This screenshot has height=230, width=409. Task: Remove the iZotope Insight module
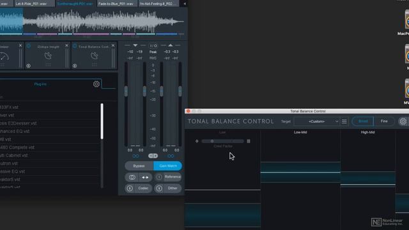pos(66,45)
